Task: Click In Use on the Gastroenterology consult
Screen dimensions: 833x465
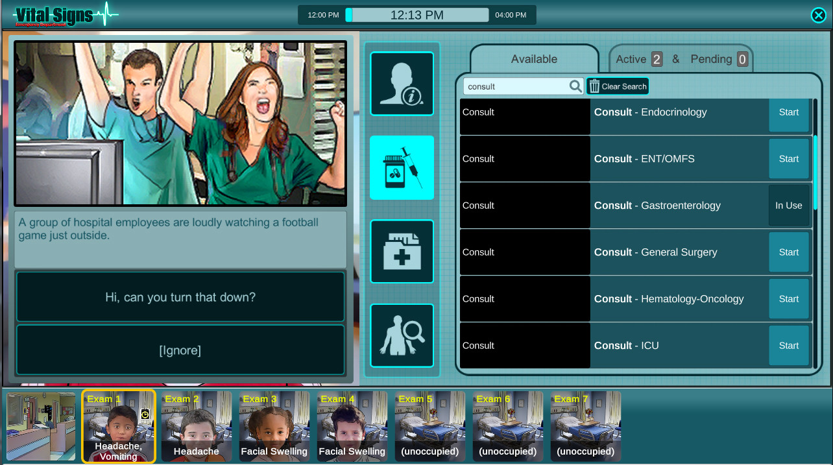Action: [788, 205]
